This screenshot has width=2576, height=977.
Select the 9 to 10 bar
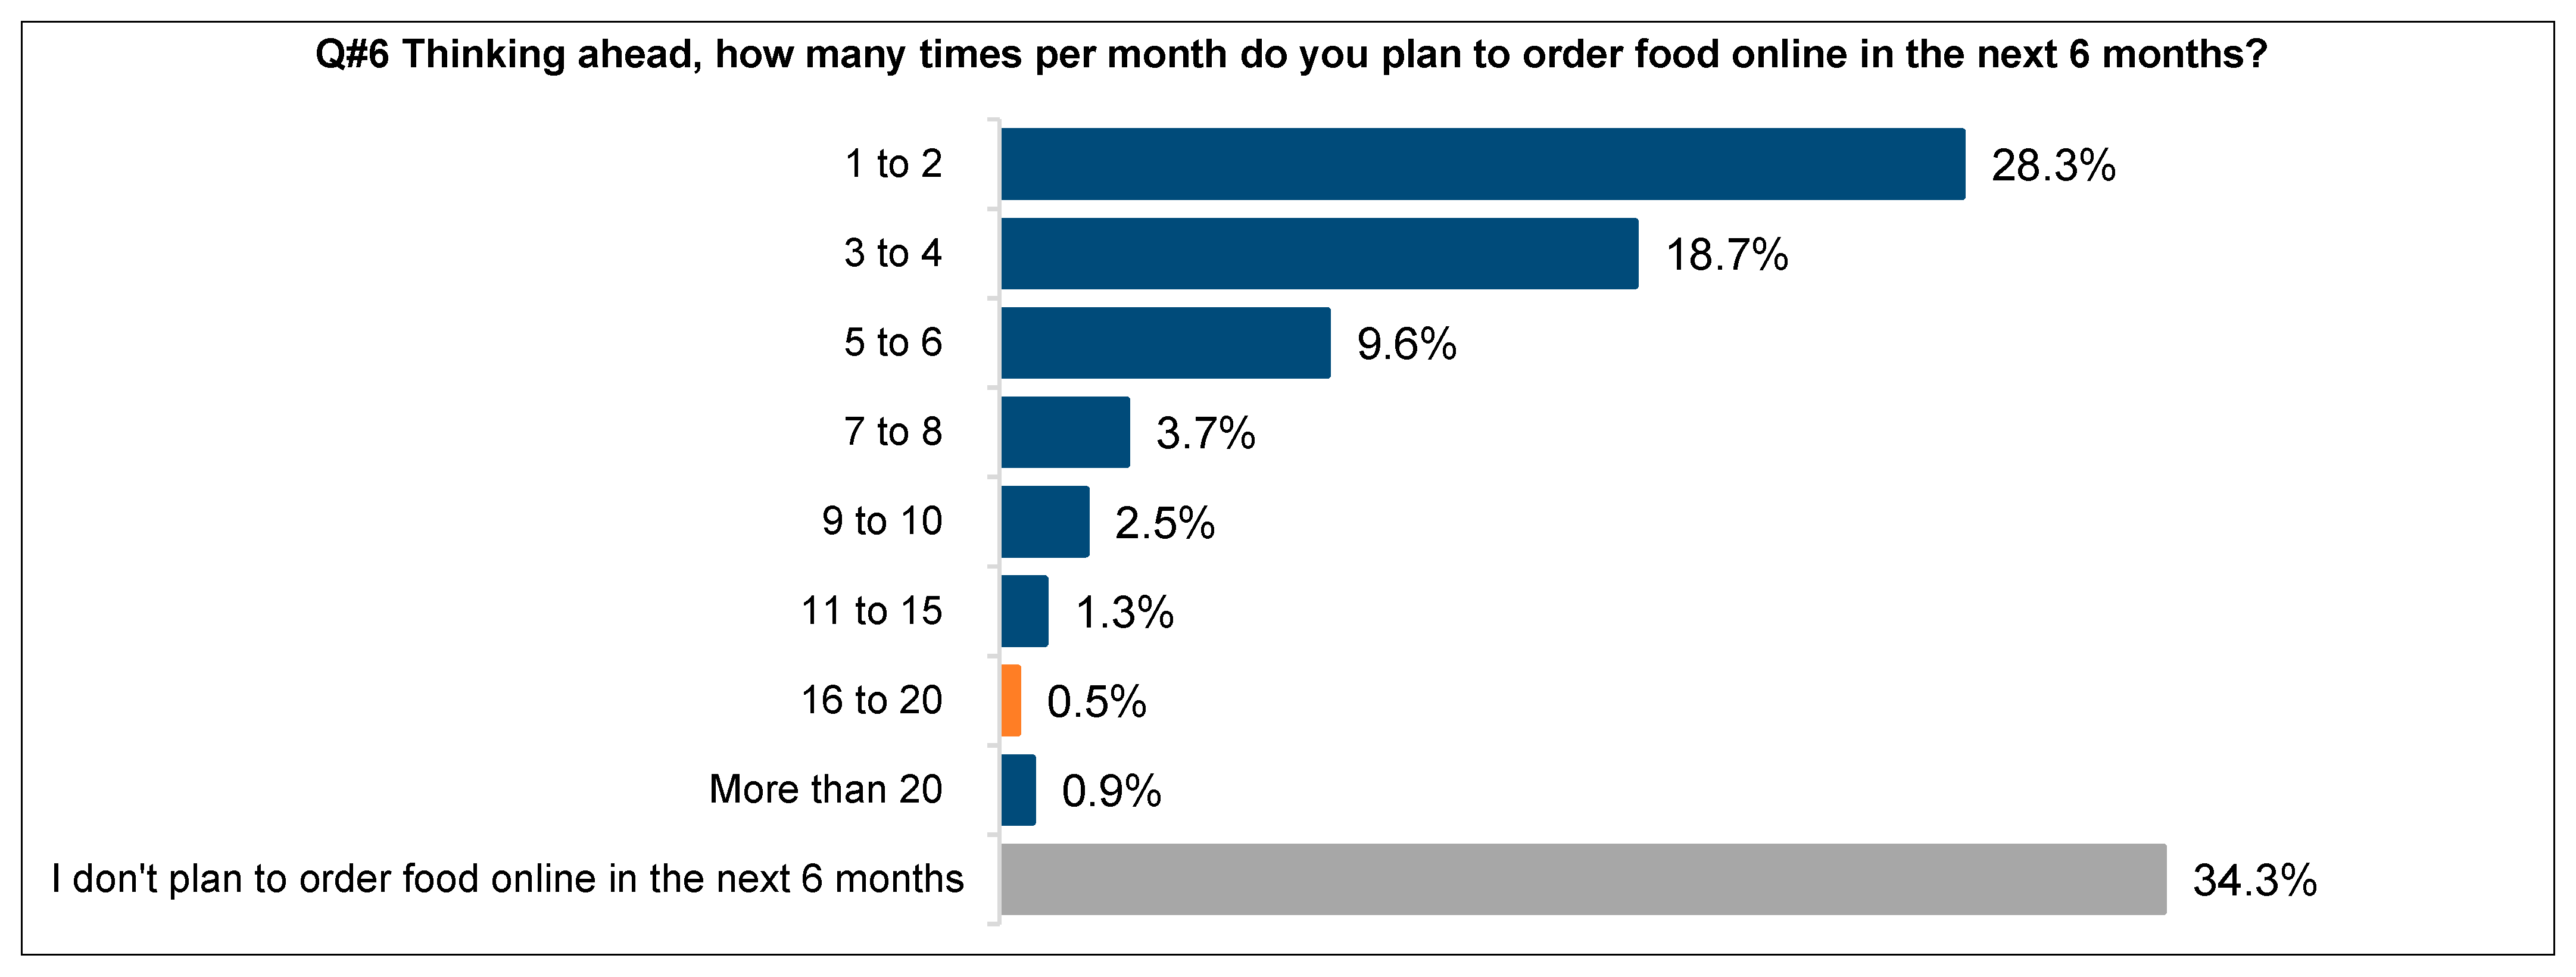coord(1044,522)
